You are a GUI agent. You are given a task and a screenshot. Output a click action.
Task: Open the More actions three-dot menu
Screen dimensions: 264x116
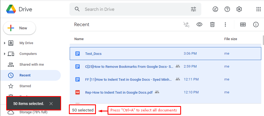[x=225, y=25]
